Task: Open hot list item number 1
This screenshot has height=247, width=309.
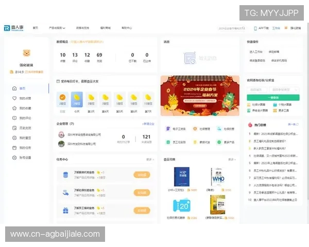Action: pyautogui.click(x=273, y=134)
